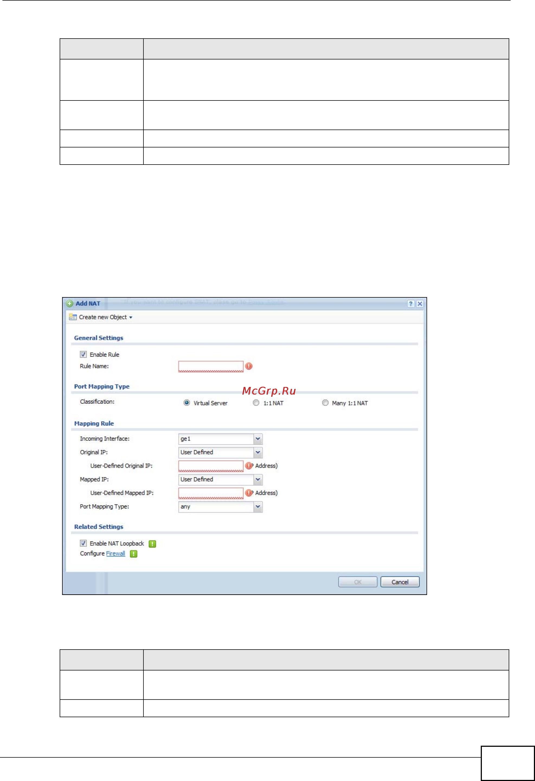Select the 1:1 NAT radio button

coord(256,403)
